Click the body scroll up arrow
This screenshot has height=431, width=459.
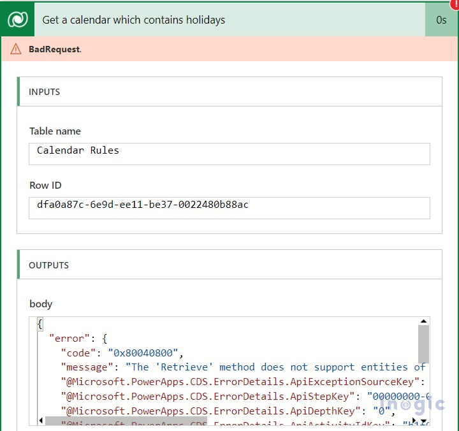(423, 322)
